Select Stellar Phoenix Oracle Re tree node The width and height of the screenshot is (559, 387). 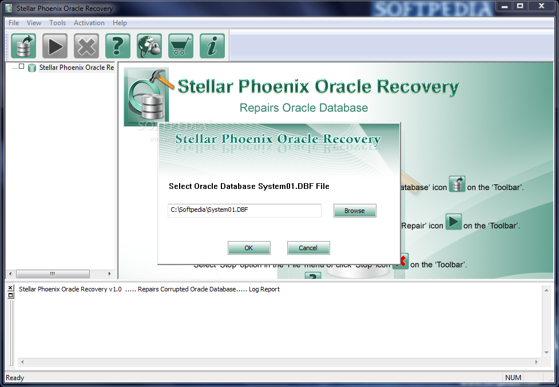(x=76, y=68)
